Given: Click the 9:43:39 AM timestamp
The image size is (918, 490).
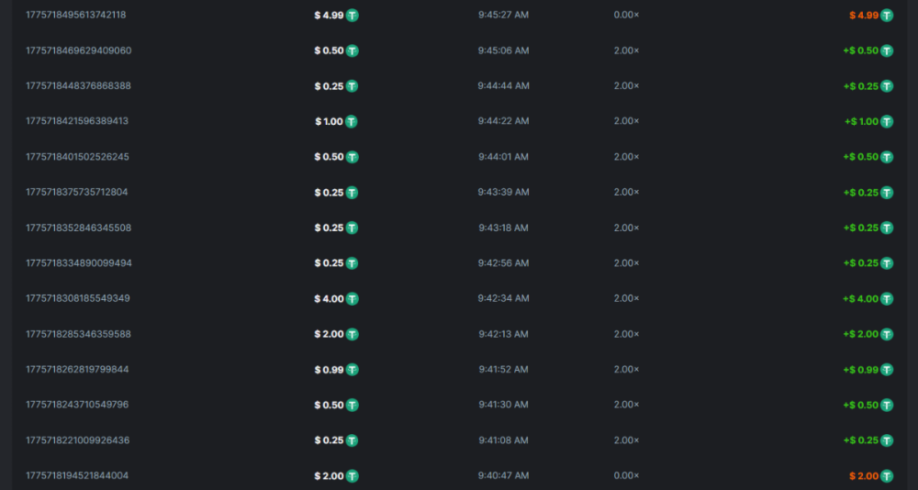Looking at the screenshot, I should (503, 192).
